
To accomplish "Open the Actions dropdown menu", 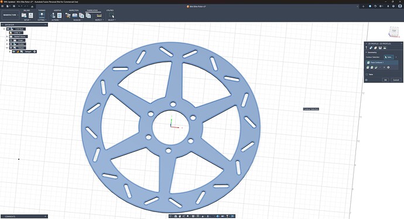I will coord(56,20).
